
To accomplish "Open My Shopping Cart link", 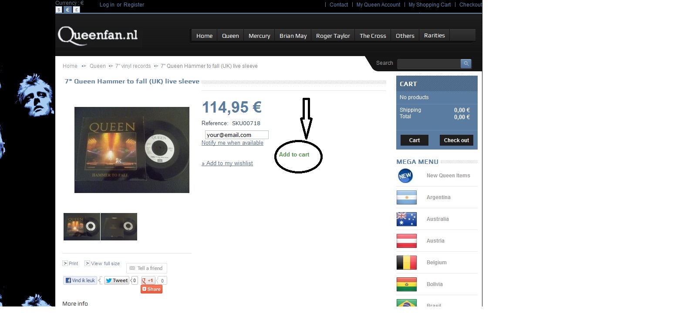I will [x=430, y=5].
